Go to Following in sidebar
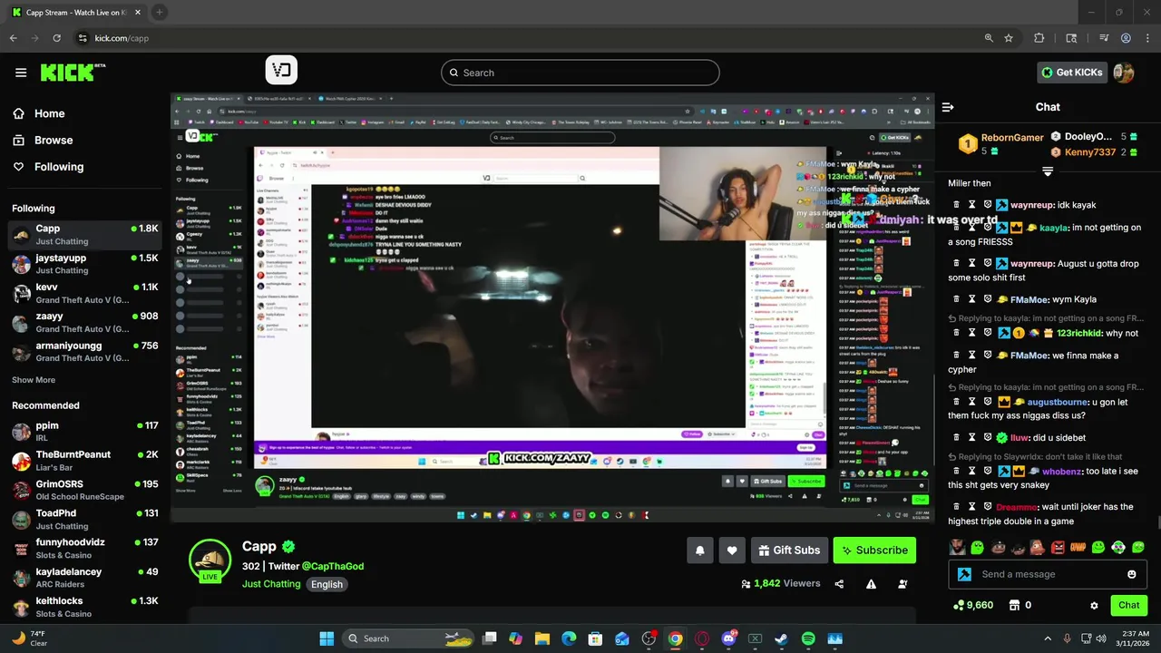Viewport: 1161px width, 653px height. (x=47, y=167)
